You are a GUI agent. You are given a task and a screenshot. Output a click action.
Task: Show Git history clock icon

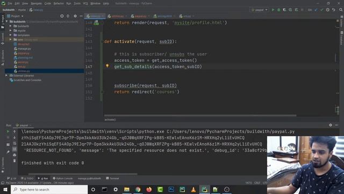coord(327,10)
